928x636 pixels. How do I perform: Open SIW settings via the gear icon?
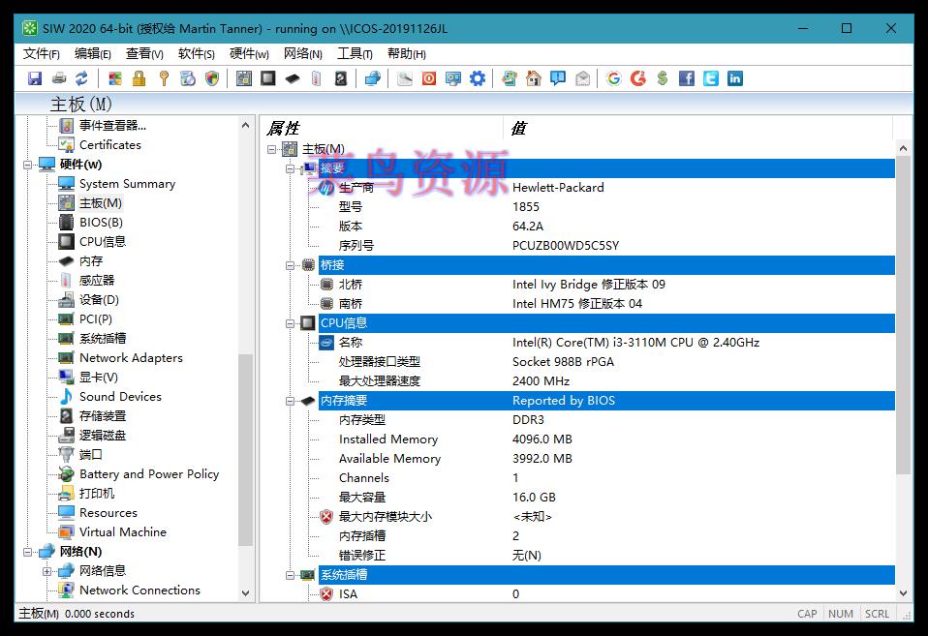pos(478,78)
